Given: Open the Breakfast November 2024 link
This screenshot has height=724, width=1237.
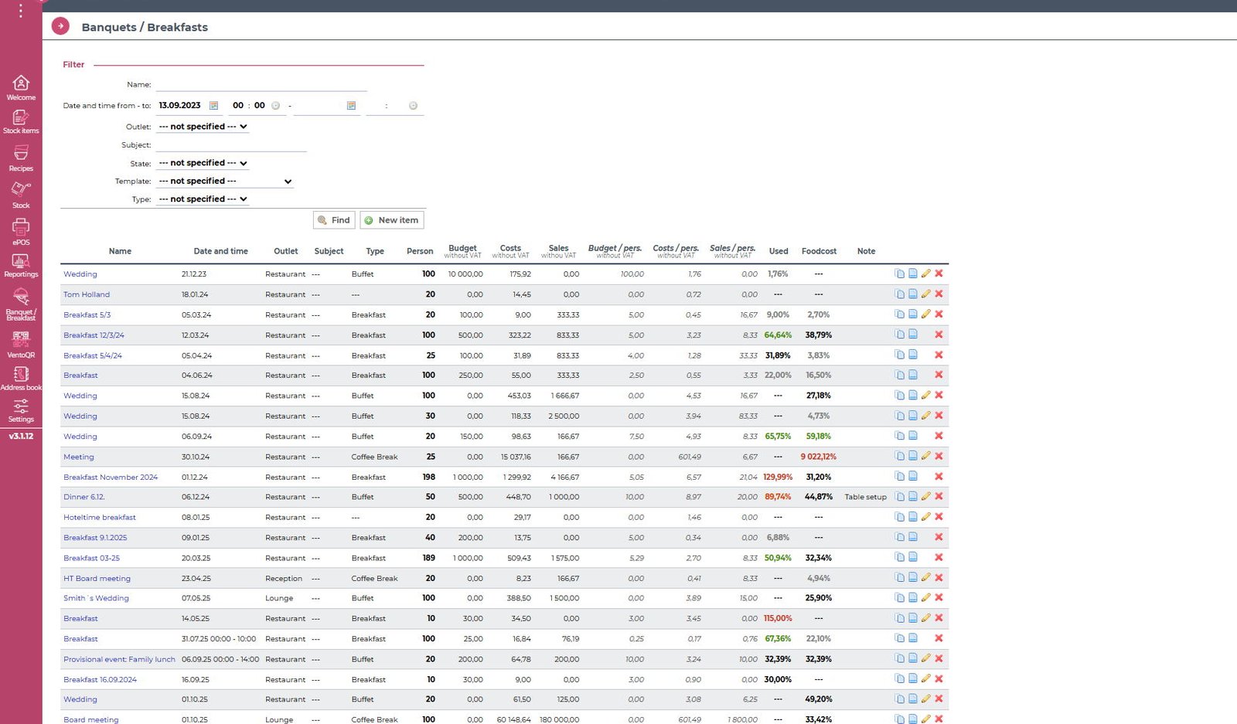Looking at the screenshot, I should coord(111,478).
